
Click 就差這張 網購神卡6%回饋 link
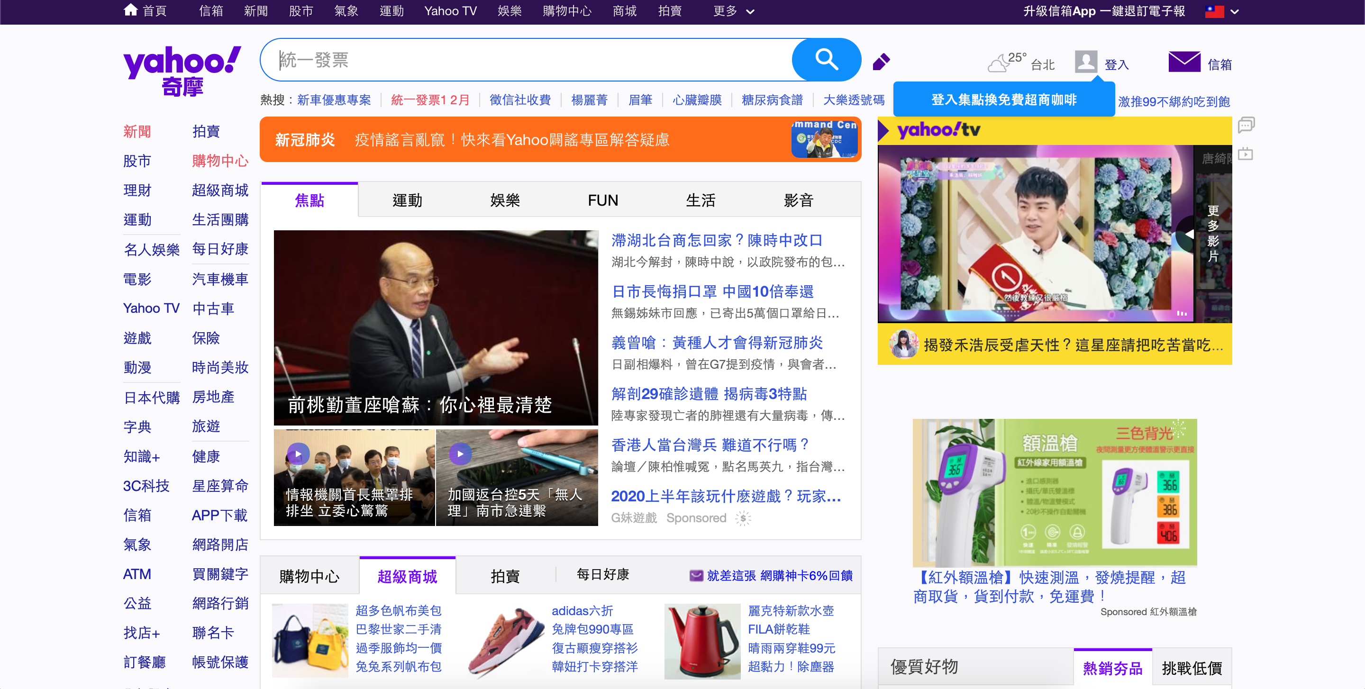780,575
